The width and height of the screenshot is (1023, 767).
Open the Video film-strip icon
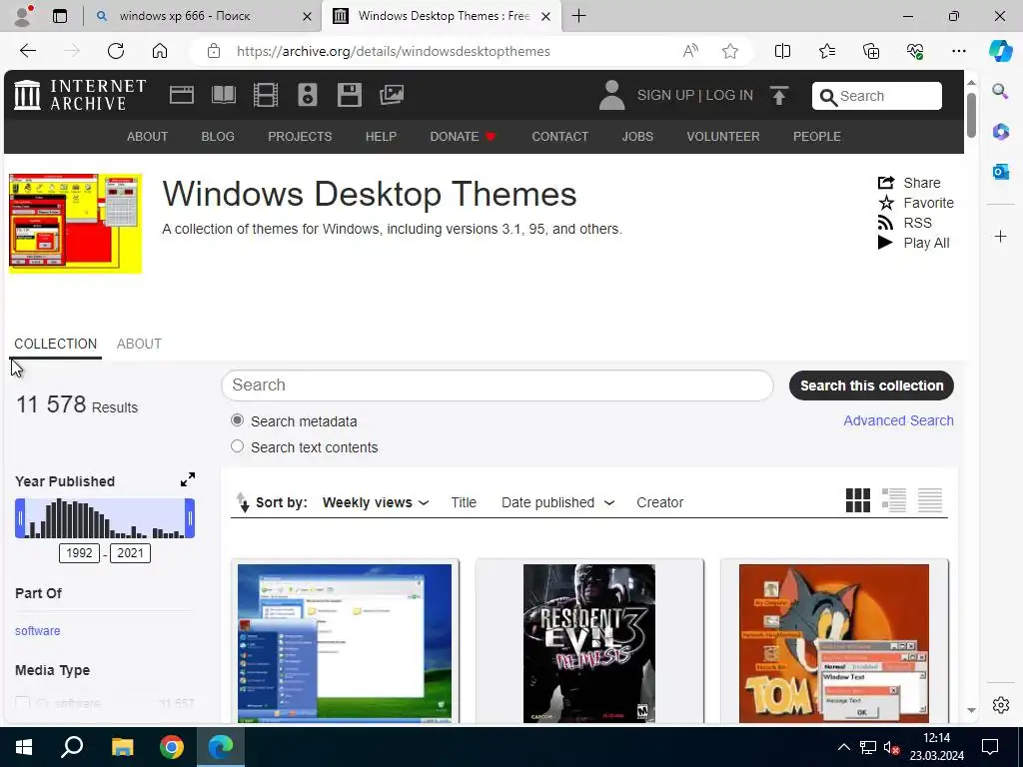click(266, 95)
